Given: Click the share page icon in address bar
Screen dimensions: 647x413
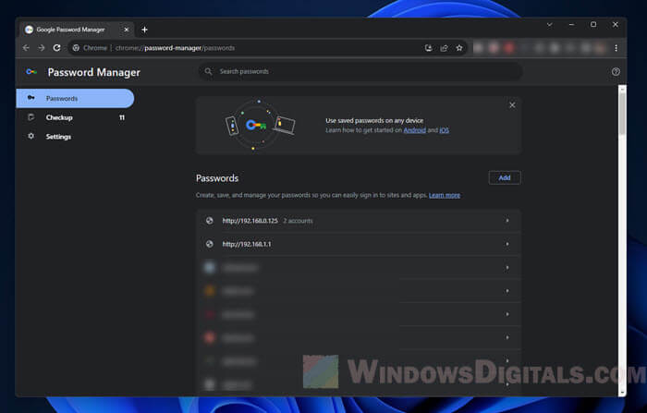Looking at the screenshot, I should tap(444, 48).
